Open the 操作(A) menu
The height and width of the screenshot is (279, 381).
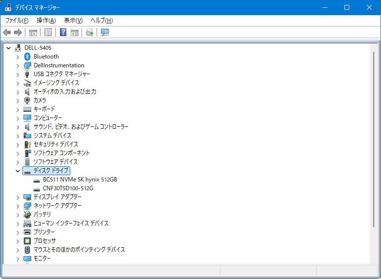coord(46,20)
